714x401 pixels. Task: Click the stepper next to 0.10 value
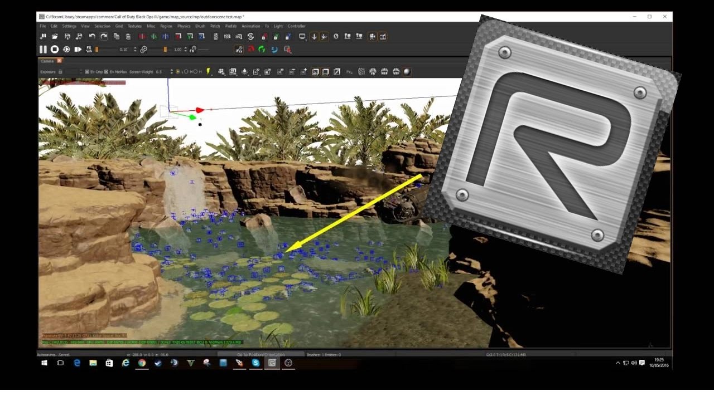[x=135, y=50]
